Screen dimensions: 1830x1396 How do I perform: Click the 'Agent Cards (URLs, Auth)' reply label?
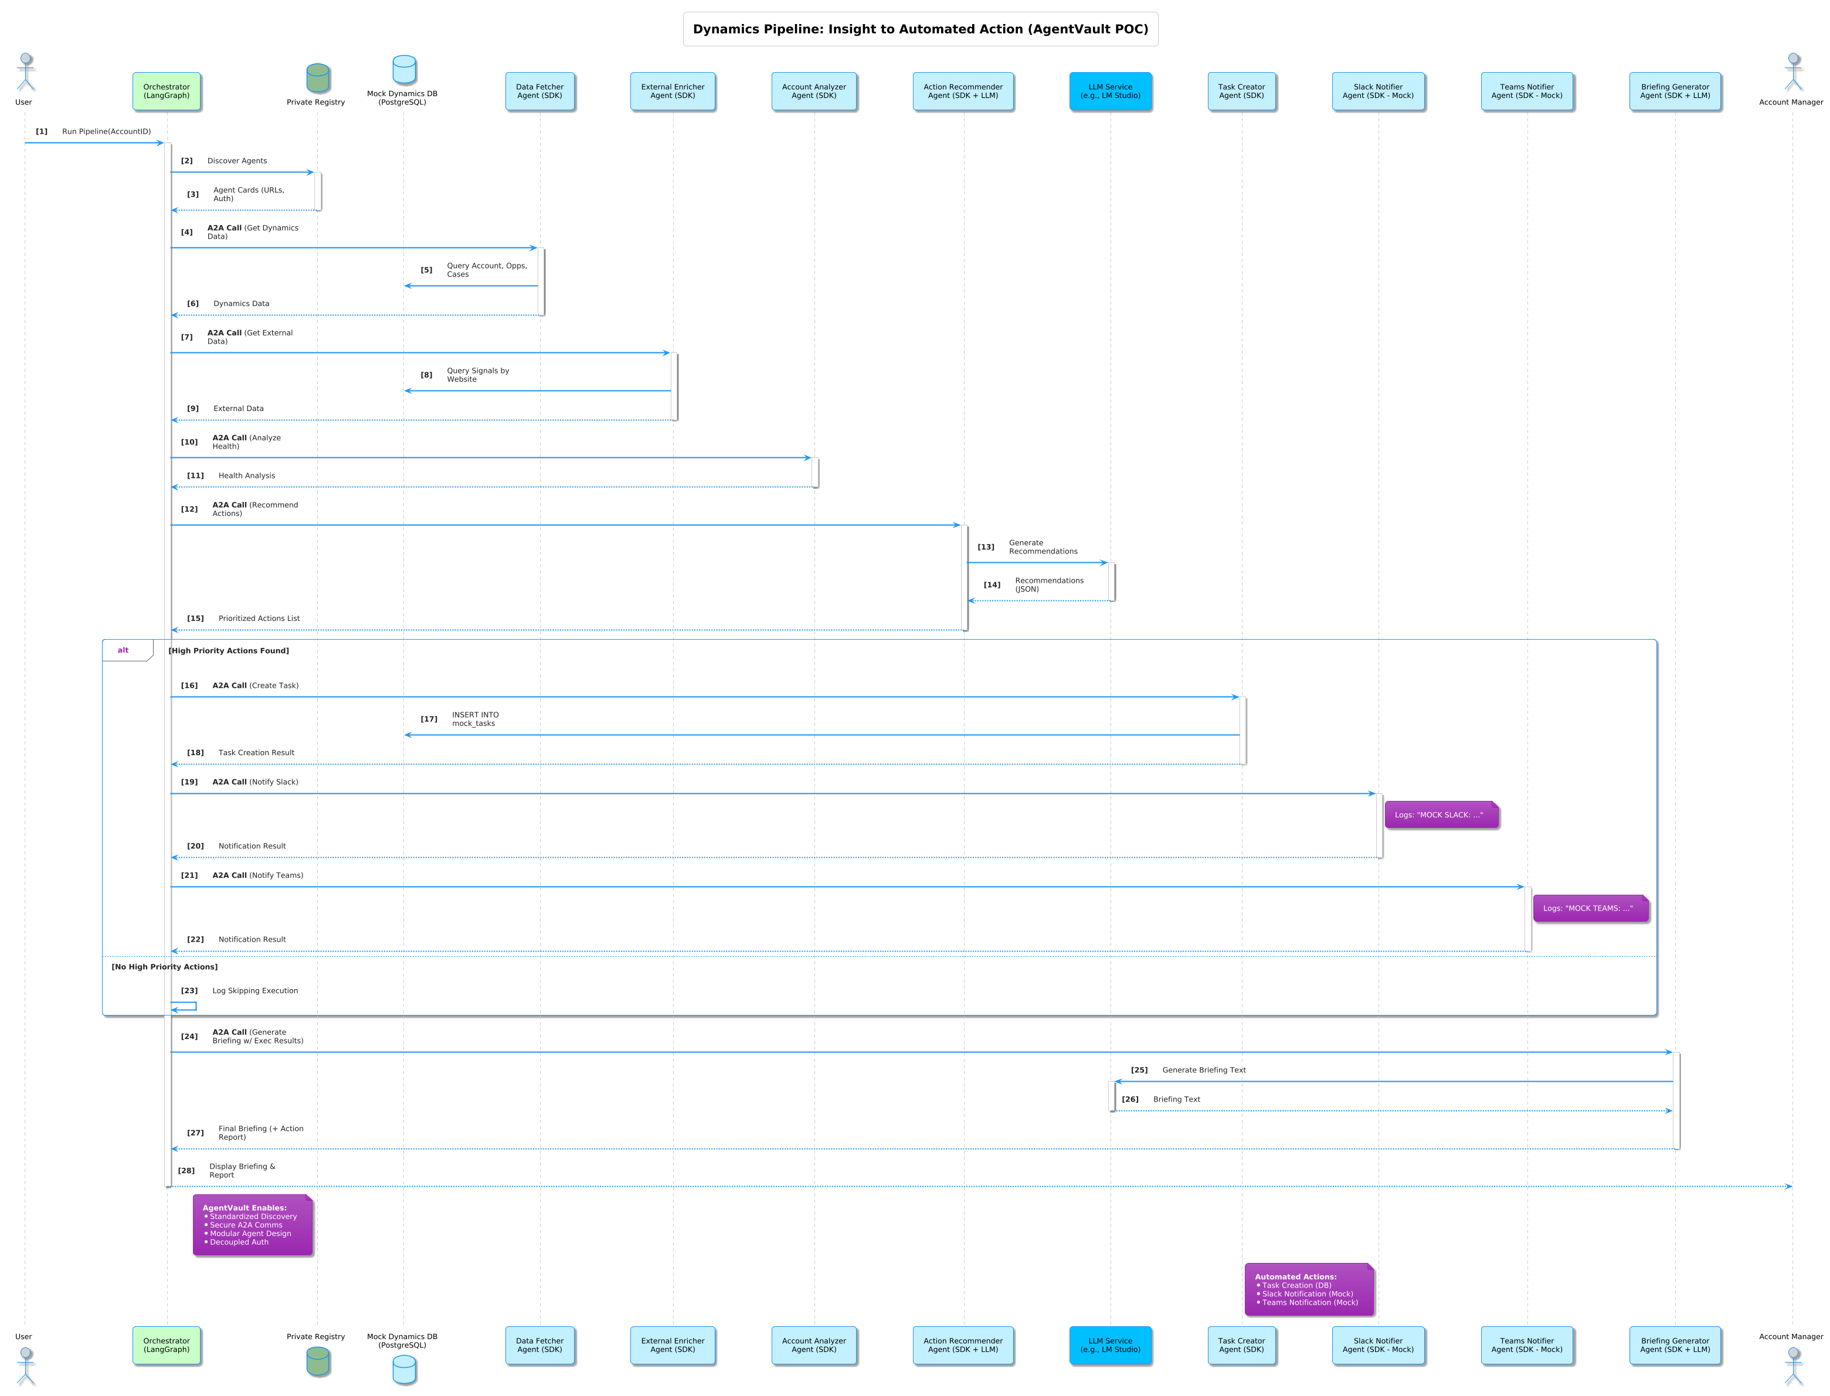pos(249,195)
